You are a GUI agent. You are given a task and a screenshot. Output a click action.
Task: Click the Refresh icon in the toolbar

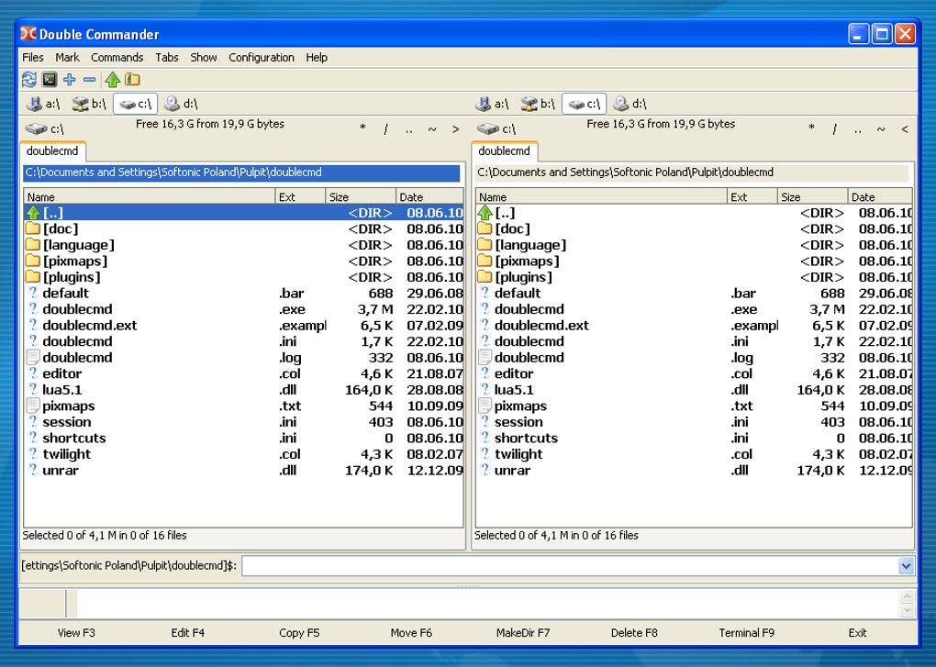[x=29, y=80]
